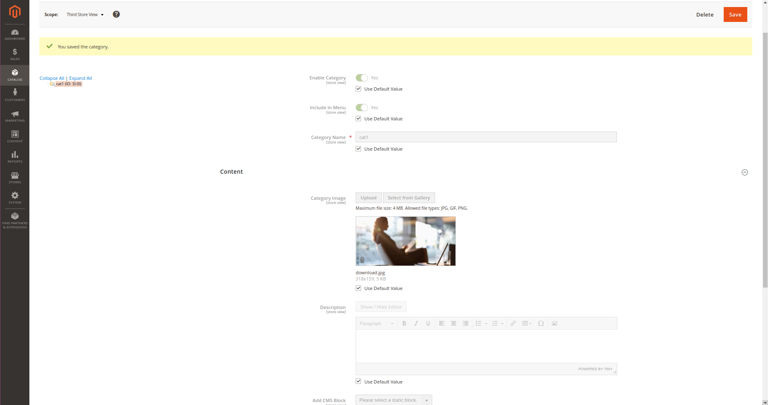
Task: Open the Marketing sidebar menu
Action: click(x=15, y=116)
